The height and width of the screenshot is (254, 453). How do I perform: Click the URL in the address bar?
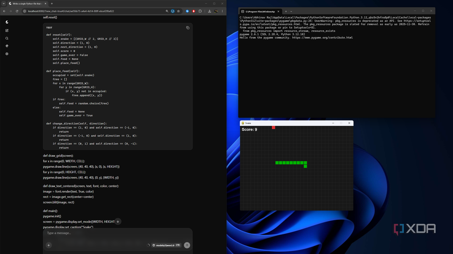(71, 11)
